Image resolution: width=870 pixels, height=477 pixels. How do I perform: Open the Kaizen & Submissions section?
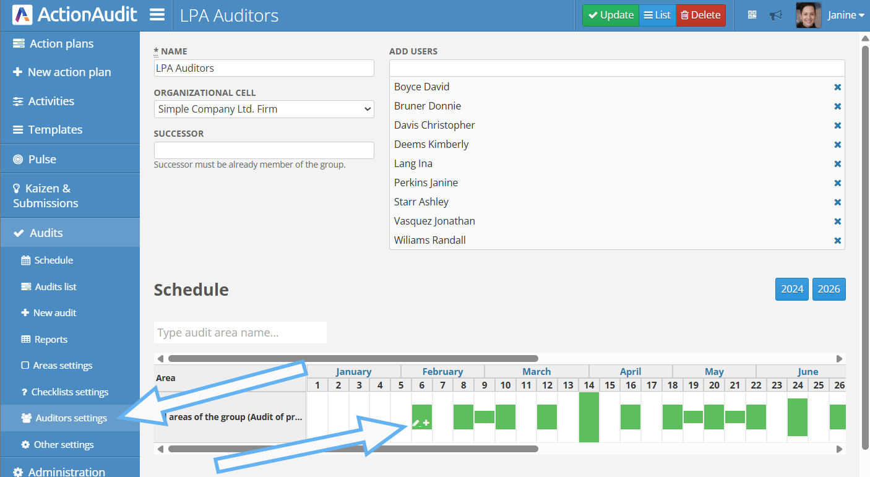coord(70,196)
